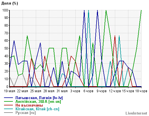Click the Доля (%) axis title
This screenshot has height=116, width=149.
coord(9,3)
